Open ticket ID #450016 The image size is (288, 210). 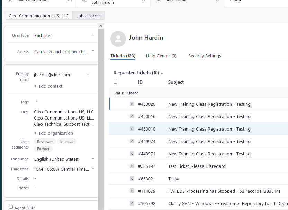[146, 116]
